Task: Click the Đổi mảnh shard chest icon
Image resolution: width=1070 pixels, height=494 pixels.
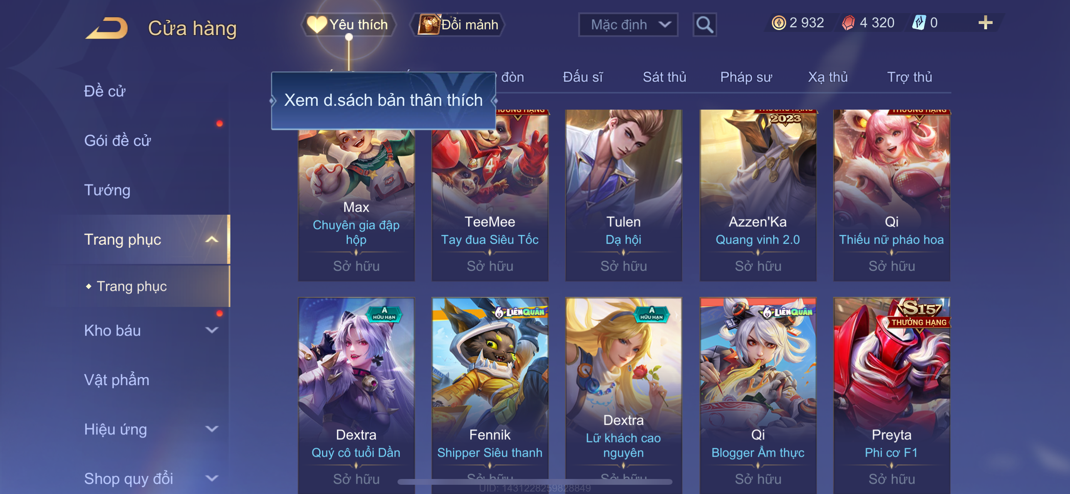Action: 429,25
